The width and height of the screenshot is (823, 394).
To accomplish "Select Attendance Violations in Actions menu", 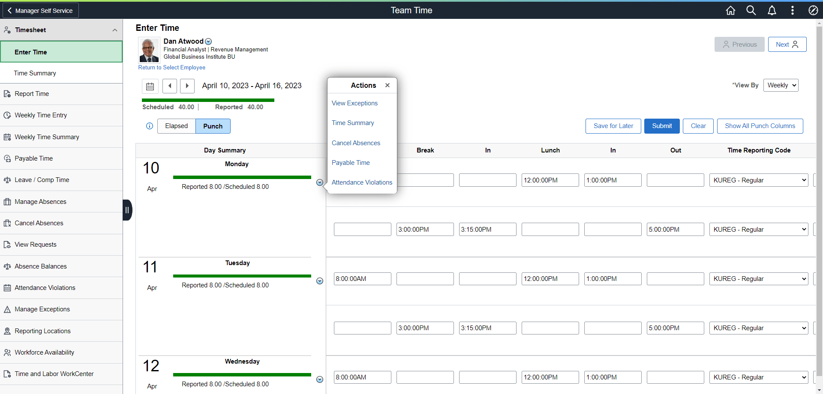I will [362, 182].
